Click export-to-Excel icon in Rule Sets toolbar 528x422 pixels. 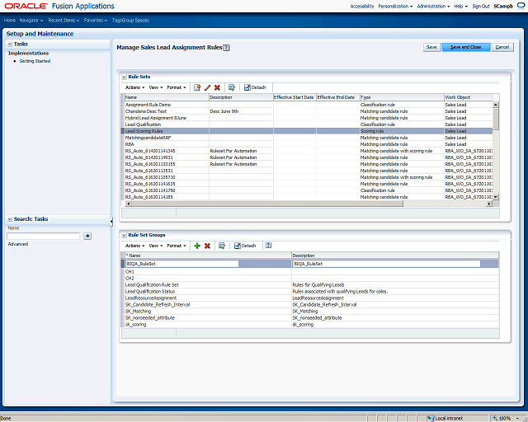232,87
